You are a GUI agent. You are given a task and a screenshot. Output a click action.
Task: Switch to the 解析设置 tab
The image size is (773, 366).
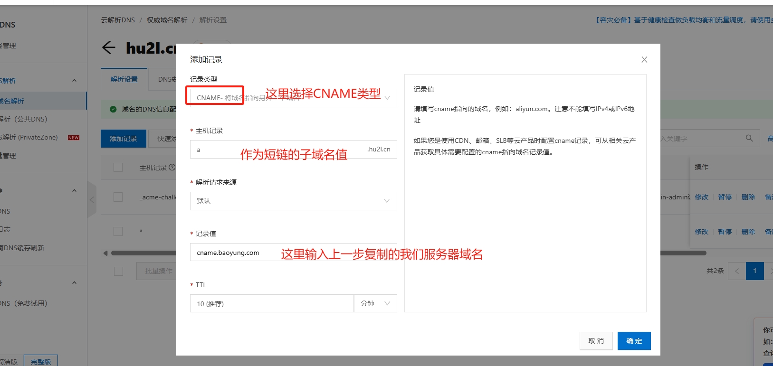point(124,79)
